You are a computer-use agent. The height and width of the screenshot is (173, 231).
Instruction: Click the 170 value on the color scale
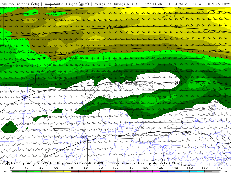point(219,168)
